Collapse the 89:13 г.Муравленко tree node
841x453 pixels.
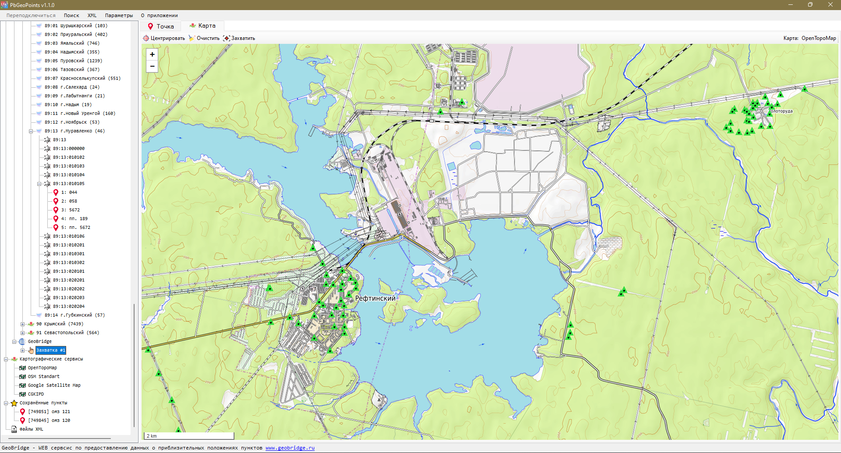[x=31, y=131]
